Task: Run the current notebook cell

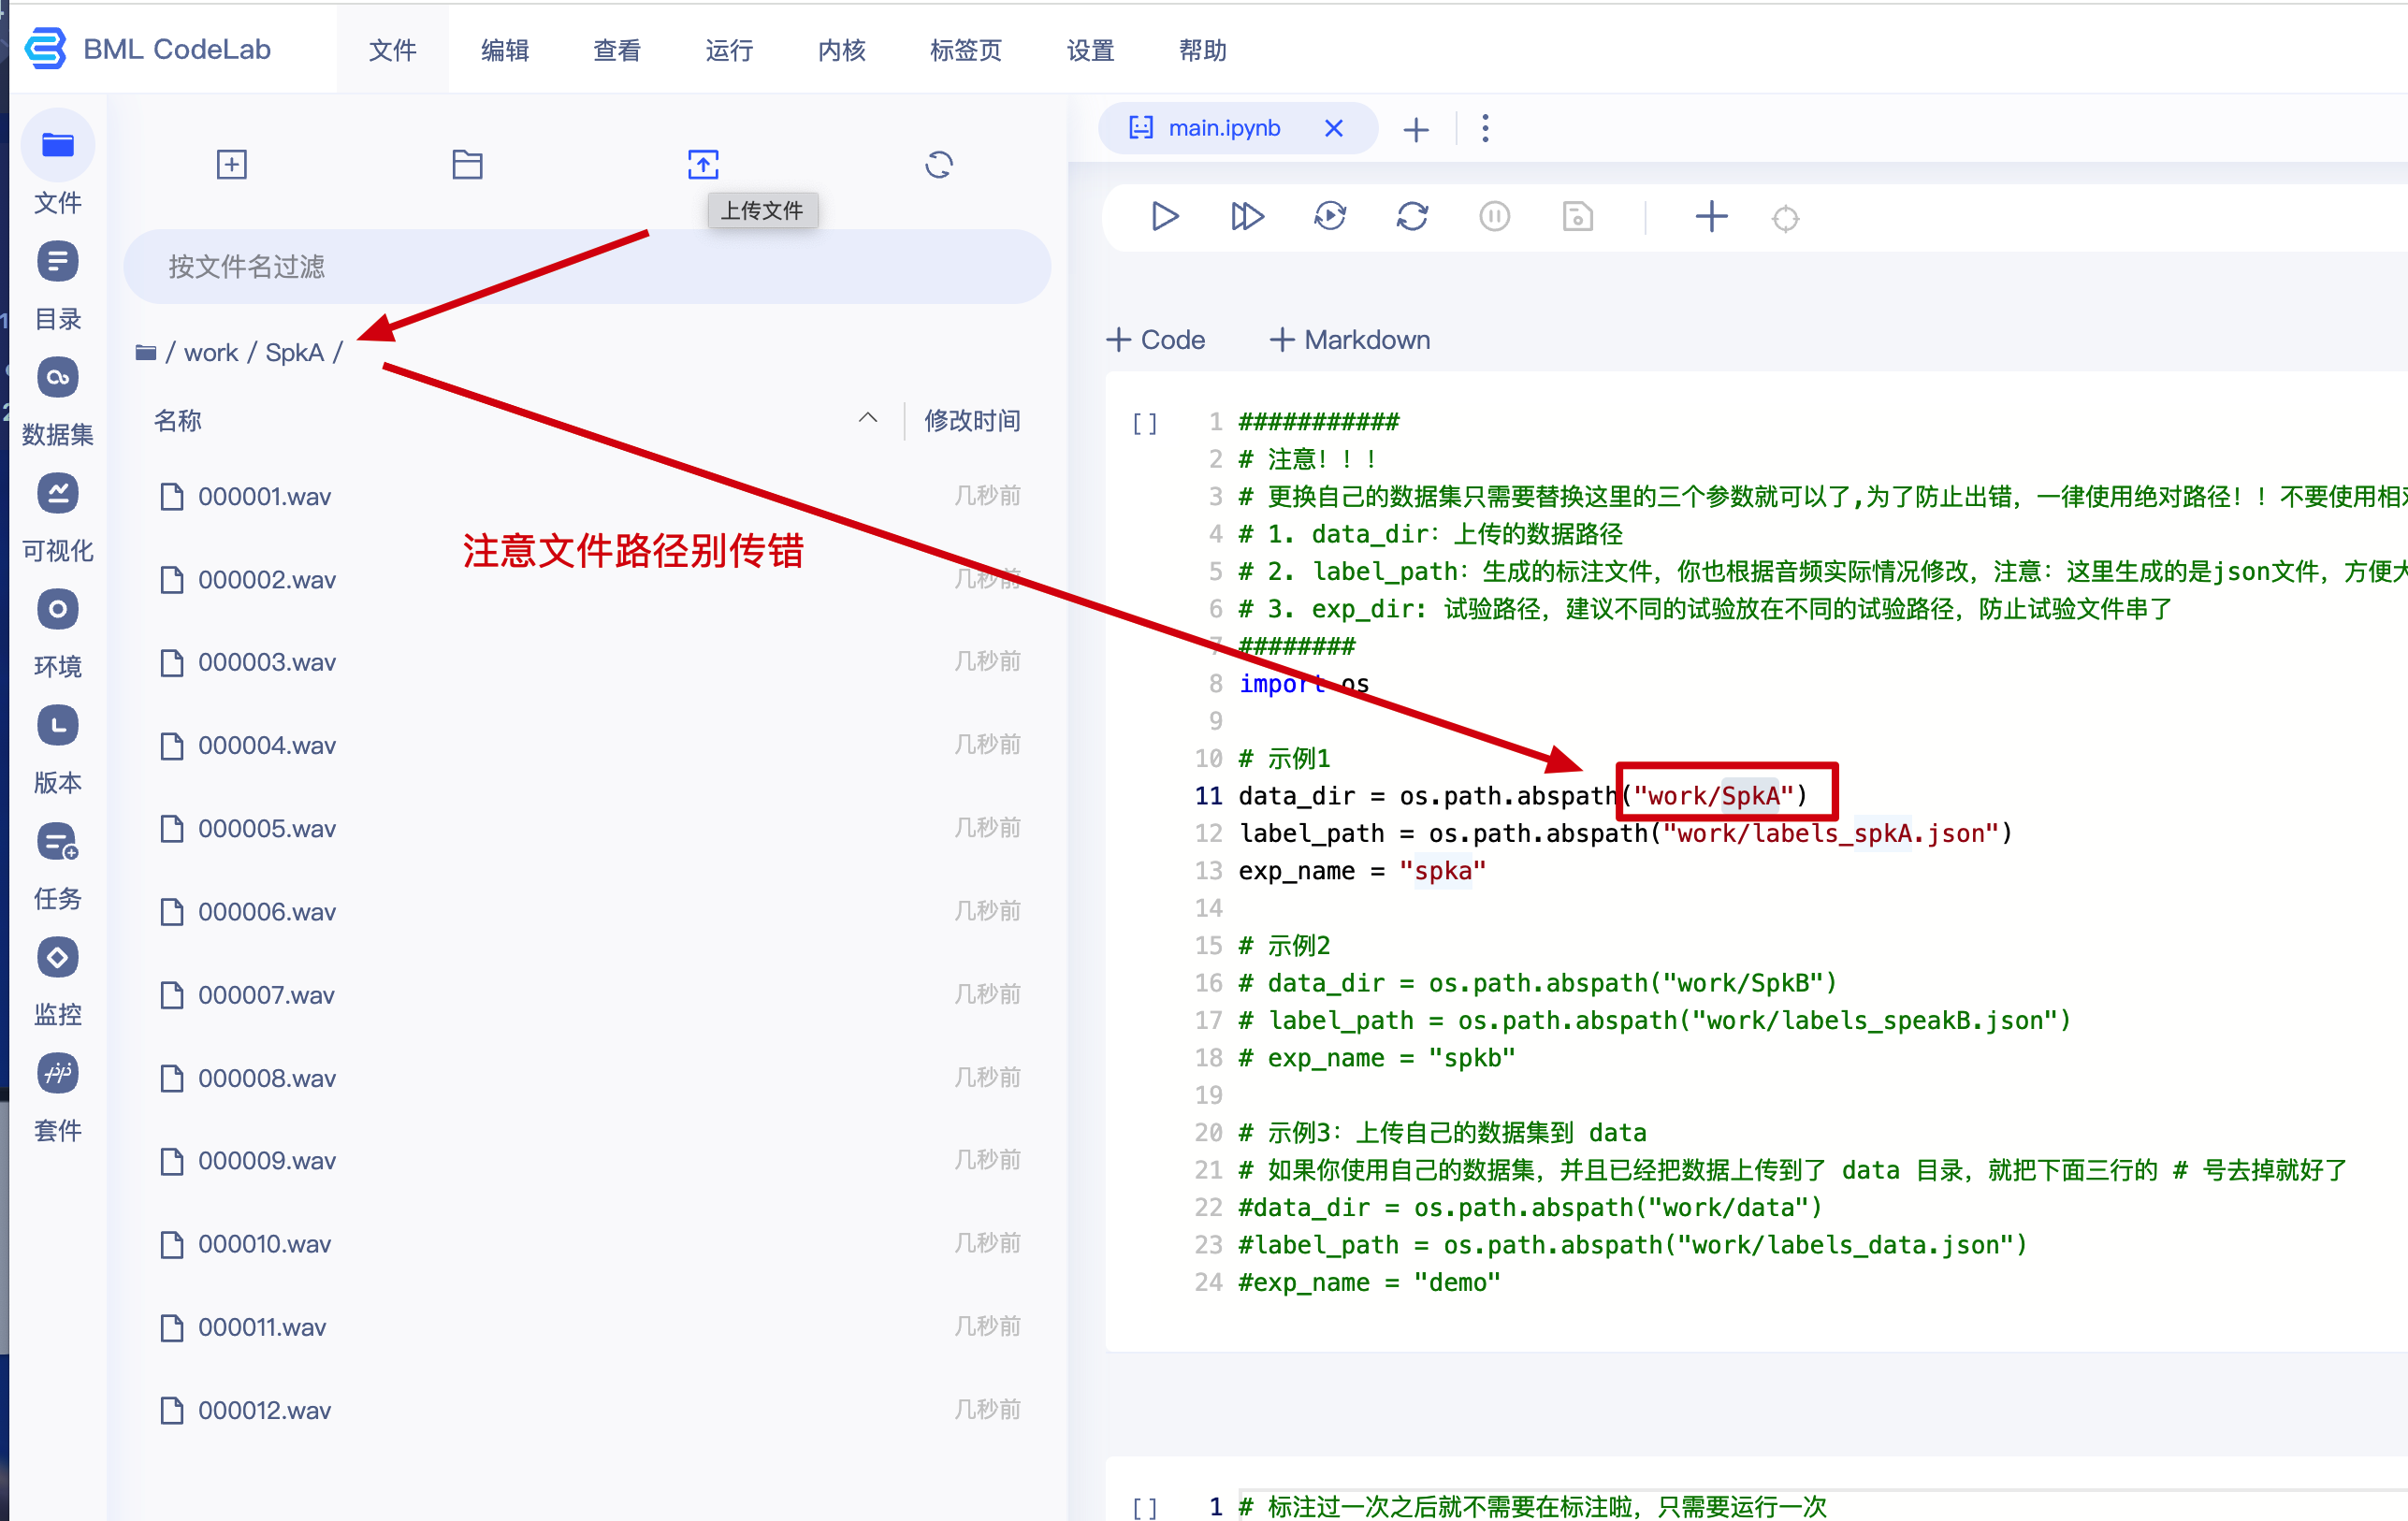Action: pos(1164,217)
